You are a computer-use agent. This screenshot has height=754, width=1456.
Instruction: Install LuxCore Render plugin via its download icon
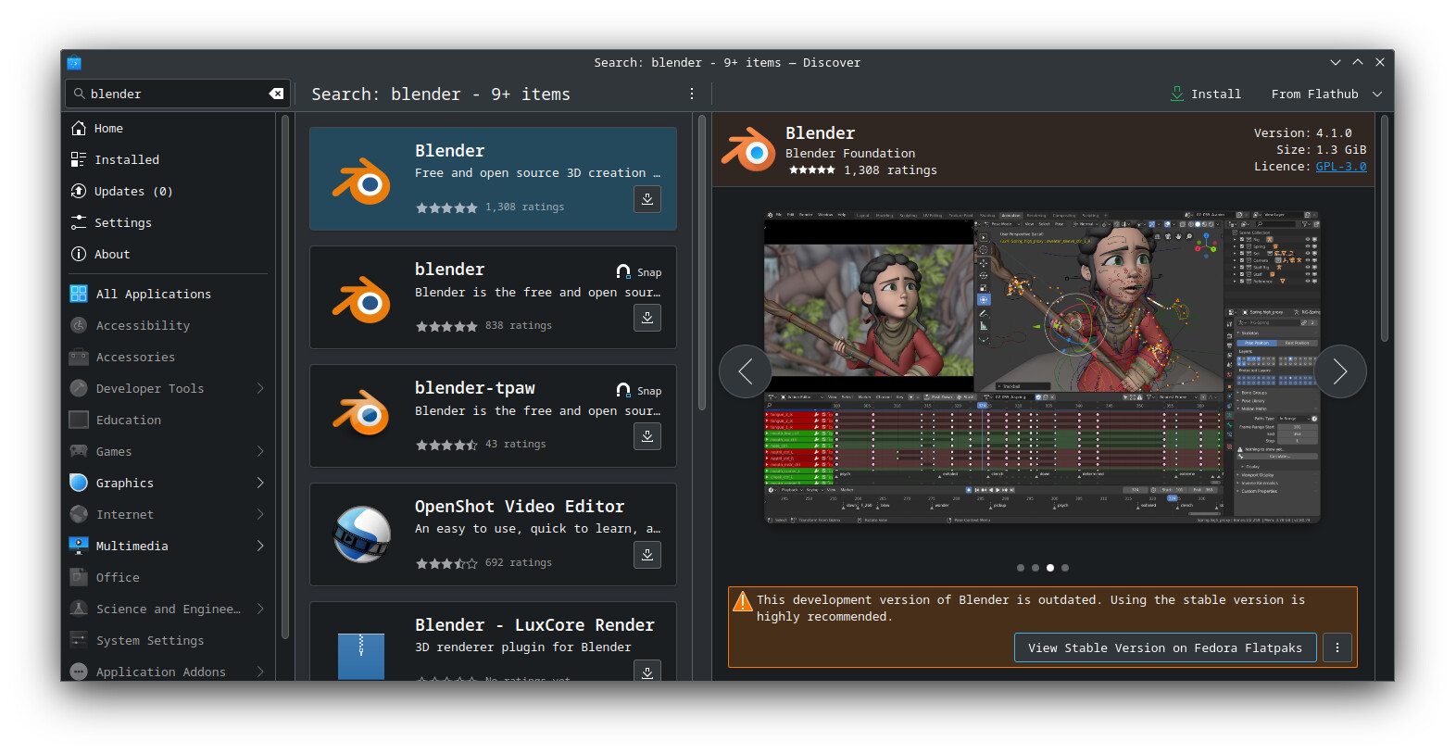pos(647,672)
